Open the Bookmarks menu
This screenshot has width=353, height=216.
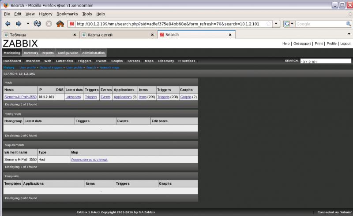[67, 14]
